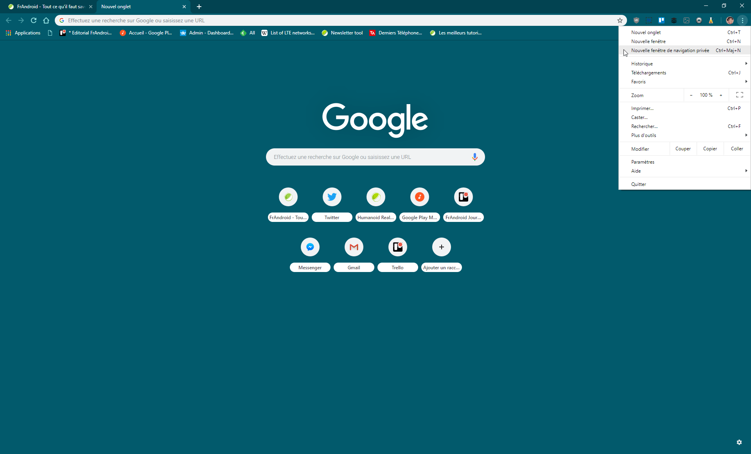The image size is (751, 454).
Task: Click the image picture extension icon
Action: pos(686,20)
